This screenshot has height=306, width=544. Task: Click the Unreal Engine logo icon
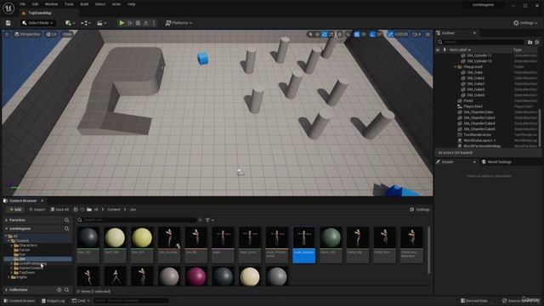pos(8,8)
